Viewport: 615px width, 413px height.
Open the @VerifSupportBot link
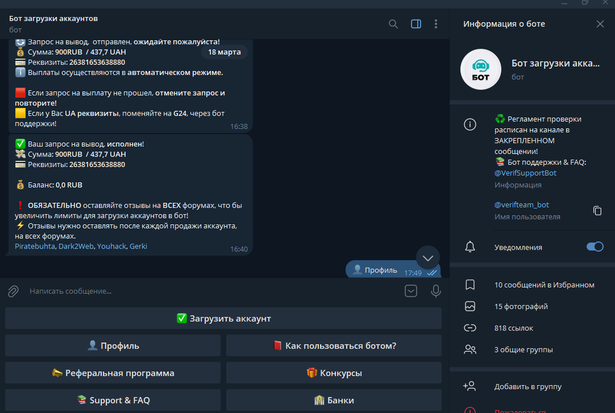point(526,173)
